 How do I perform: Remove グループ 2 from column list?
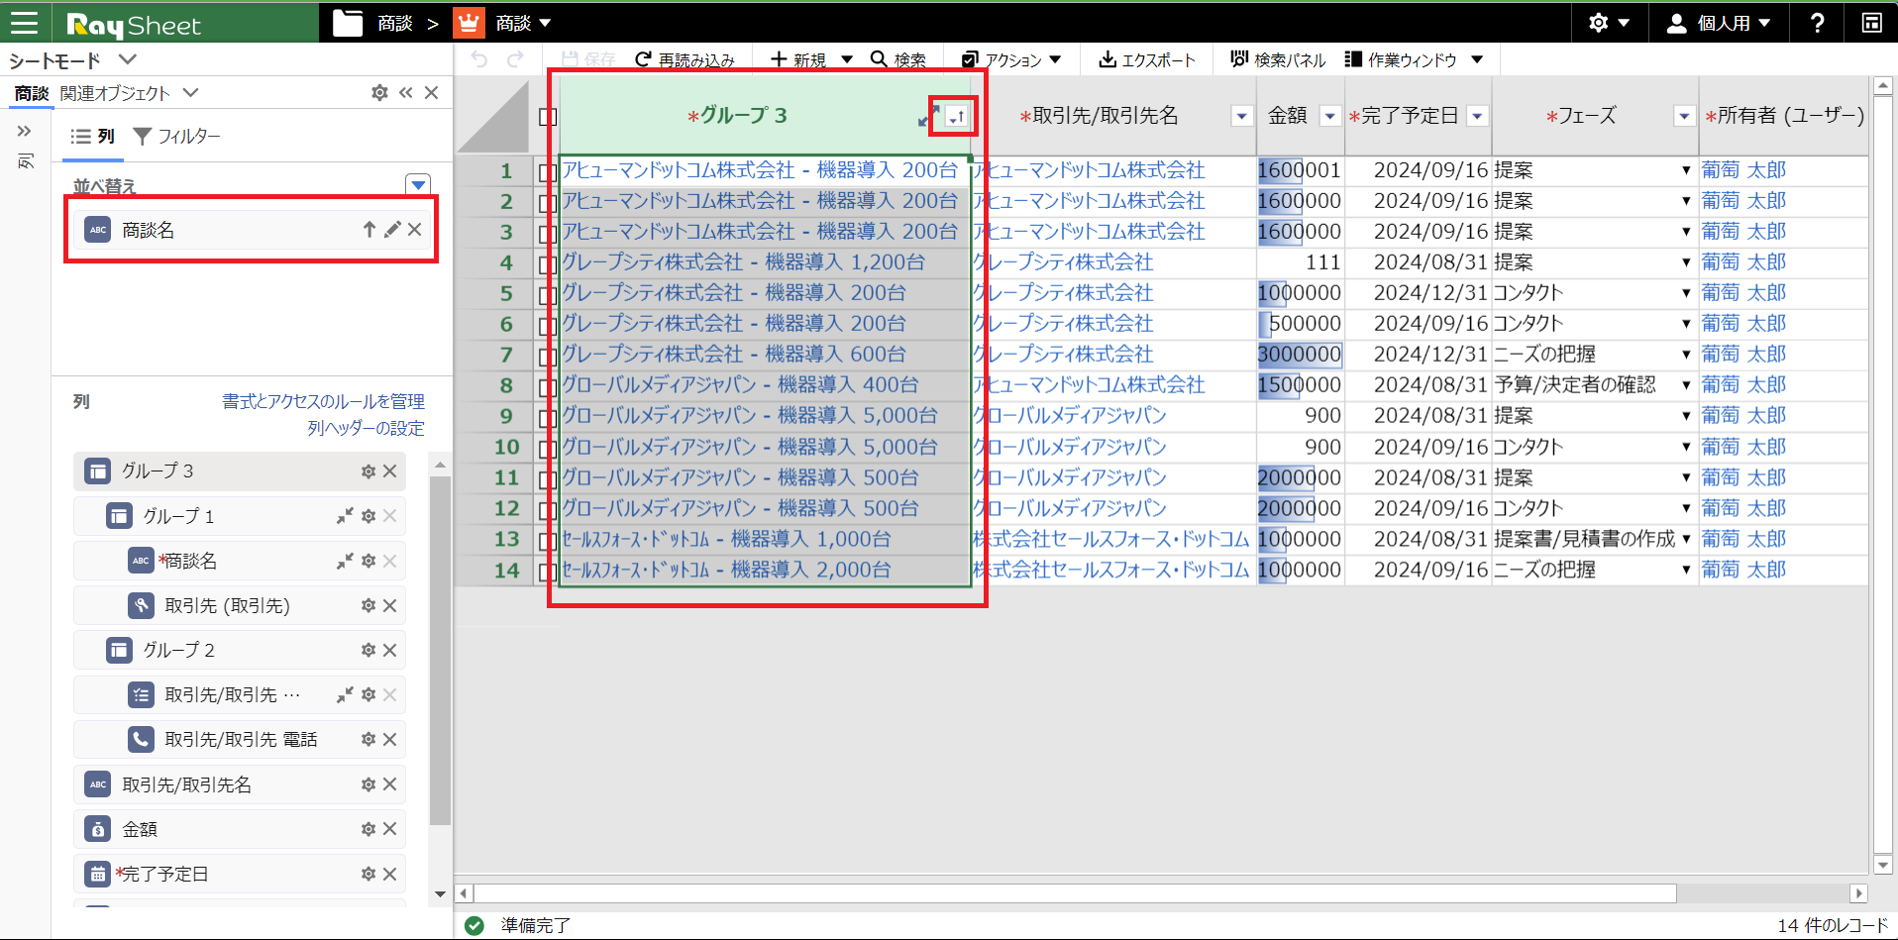click(x=390, y=650)
